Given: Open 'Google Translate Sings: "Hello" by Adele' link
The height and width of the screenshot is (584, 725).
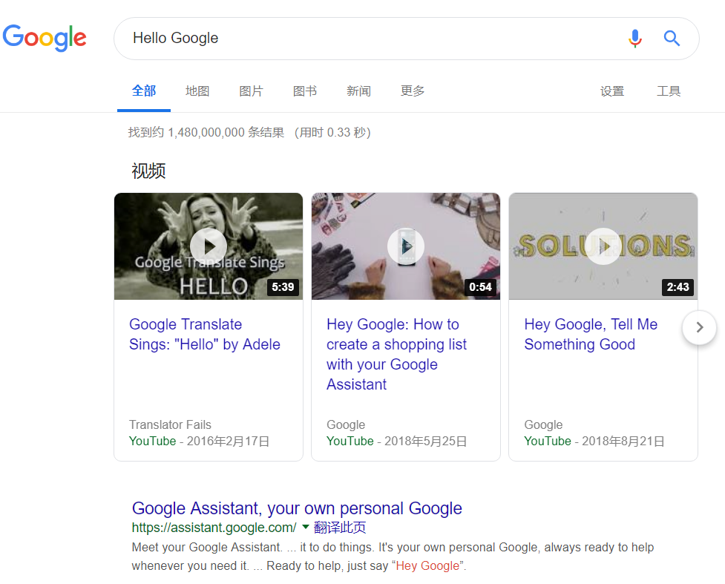Looking at the screenshot, I should click(204, 335).
